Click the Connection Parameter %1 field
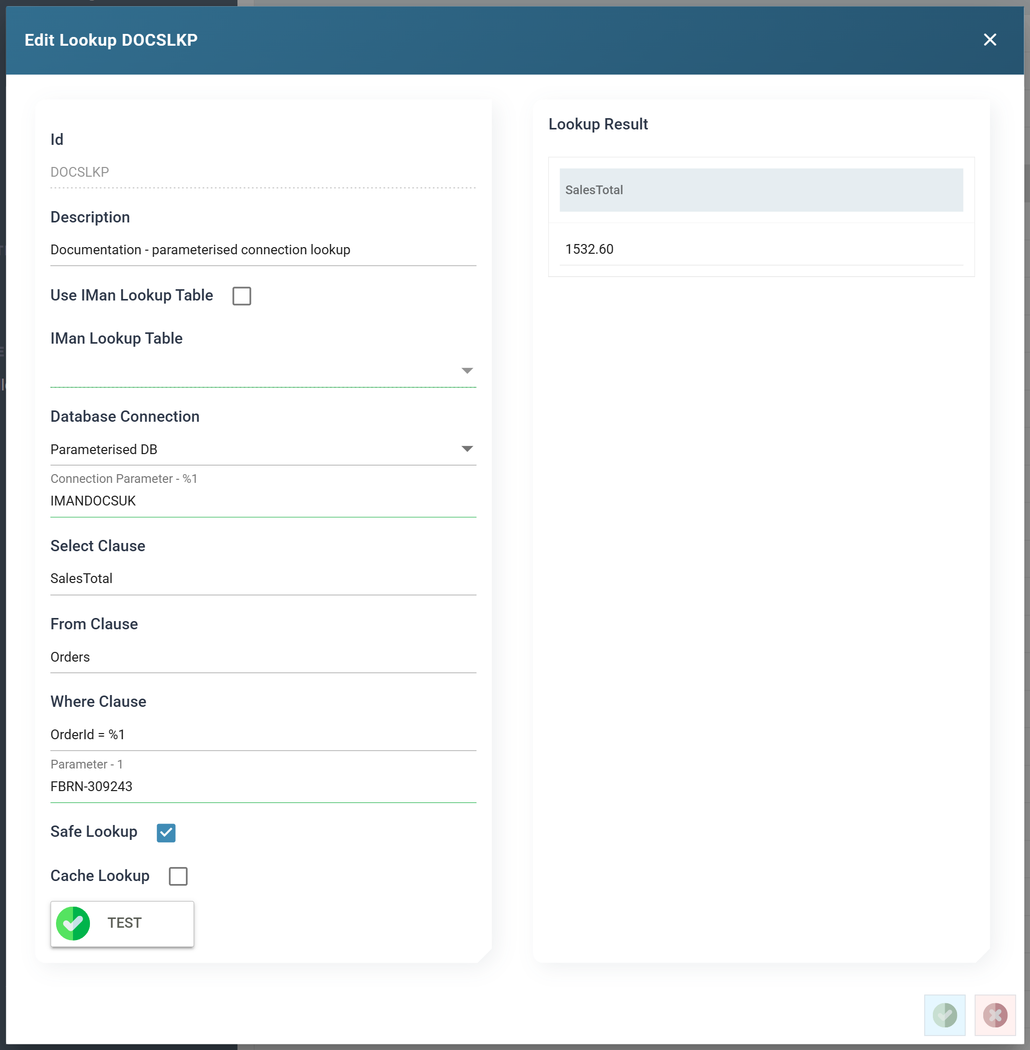Image resolution: width=1030 pixels, height=1050 pixels. click(263, 501)
